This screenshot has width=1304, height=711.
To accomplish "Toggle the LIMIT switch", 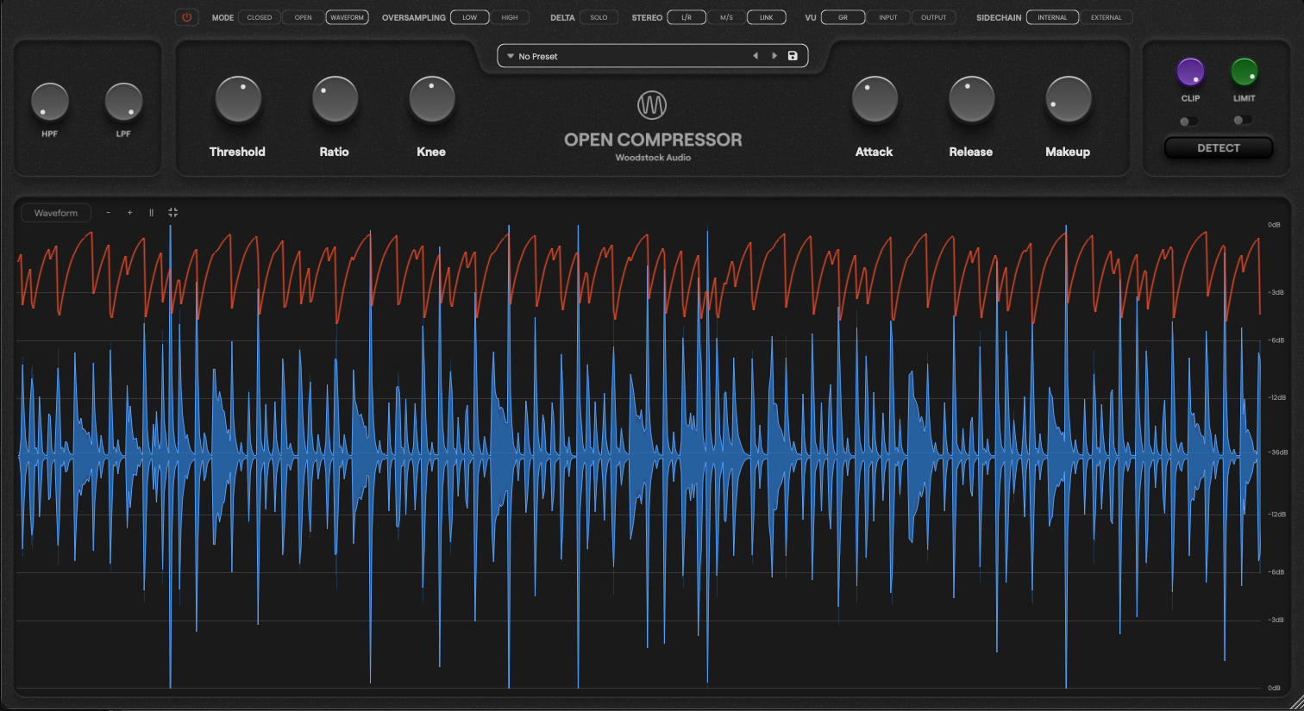I will [1242, 121].
